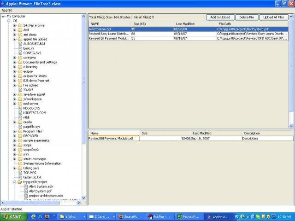Click the AlertSystem.pdf file icon in tree
The height and width of the screenshot is (221, 295).
pos(26,191)
